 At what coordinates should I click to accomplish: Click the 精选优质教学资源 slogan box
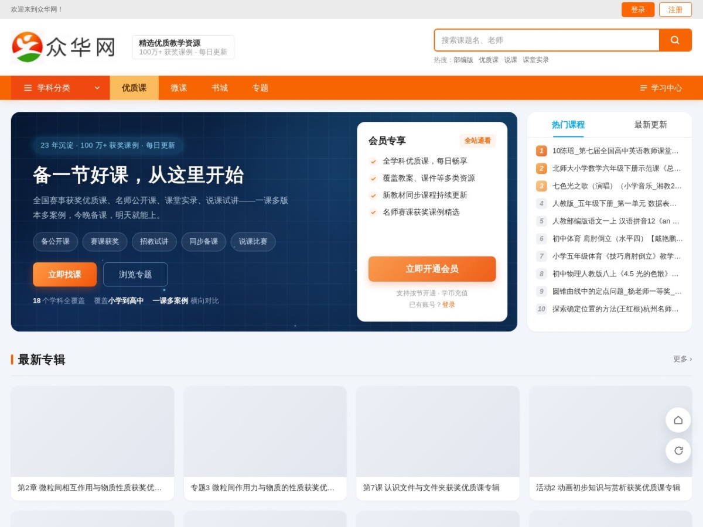coord(183,47)
